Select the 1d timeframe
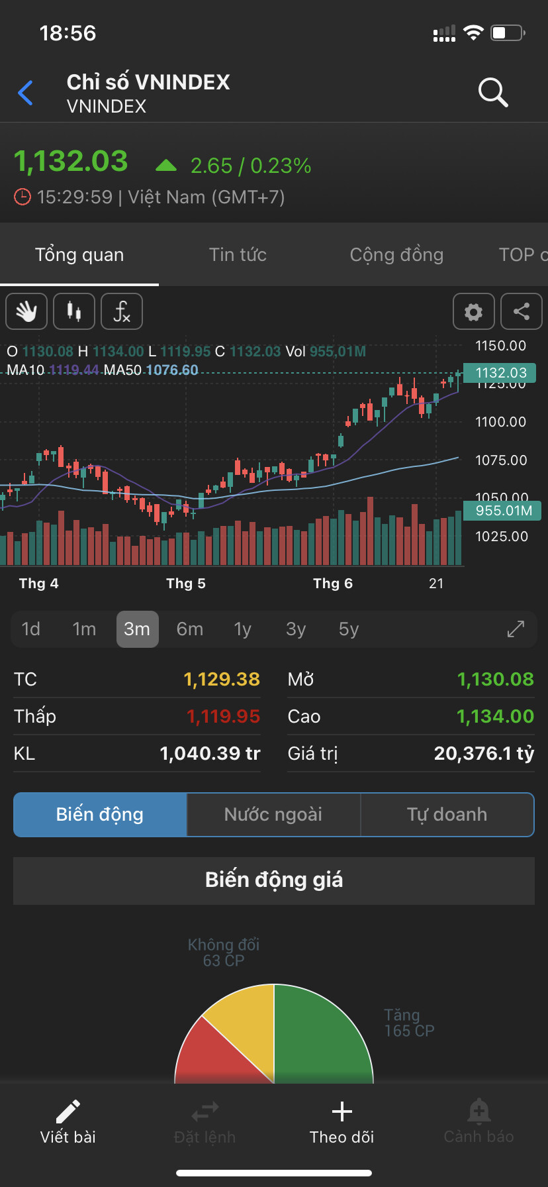The width and height of the screenshot is (548, 1187). tap(31, 629)
